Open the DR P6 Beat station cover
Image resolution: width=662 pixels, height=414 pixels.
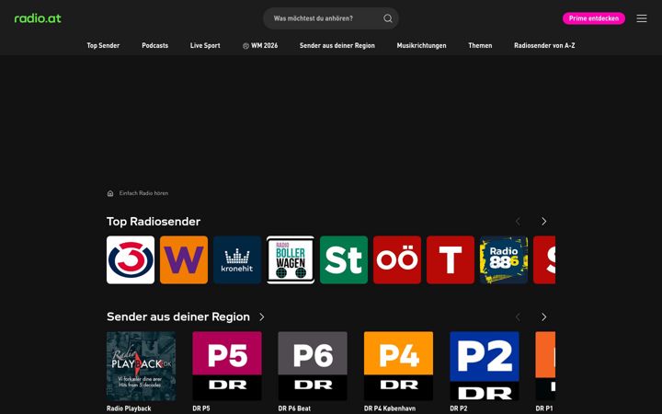pyautogui.click(x=313, y=366)
